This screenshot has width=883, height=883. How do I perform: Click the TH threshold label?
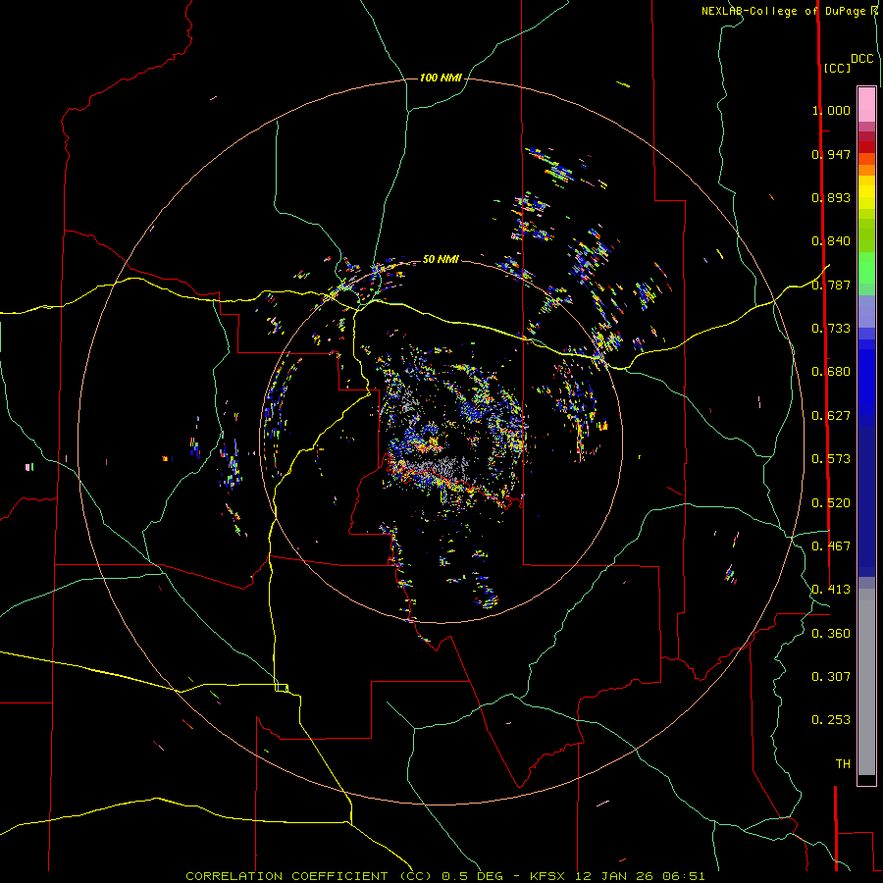point(843,764)
